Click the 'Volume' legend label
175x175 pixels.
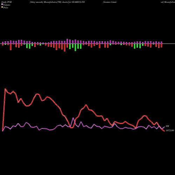[7, 5]
